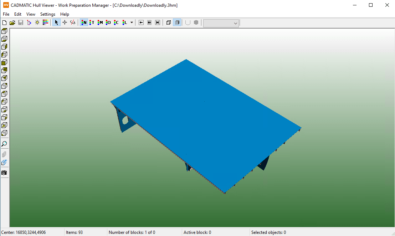
Task: Open a file with the folder icon
Action: pos(12,22)
